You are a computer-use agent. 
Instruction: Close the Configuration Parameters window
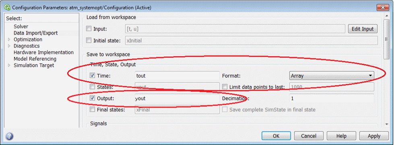coord(383,7)
